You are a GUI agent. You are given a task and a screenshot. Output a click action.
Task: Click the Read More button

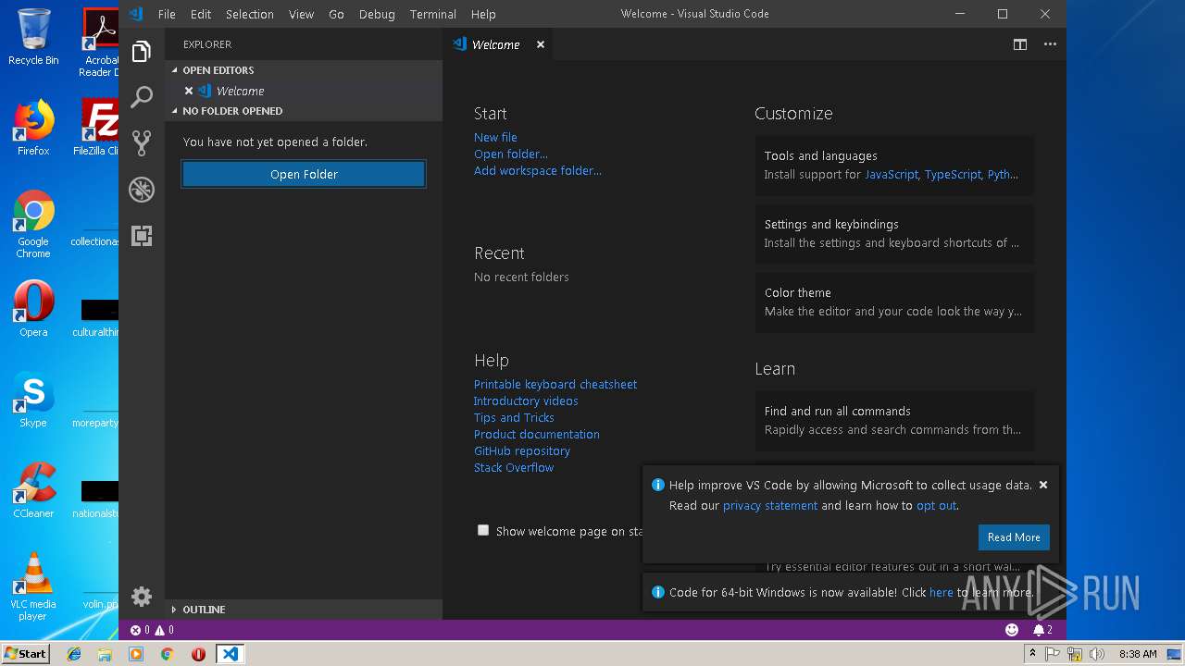(x=1014, y=537)
